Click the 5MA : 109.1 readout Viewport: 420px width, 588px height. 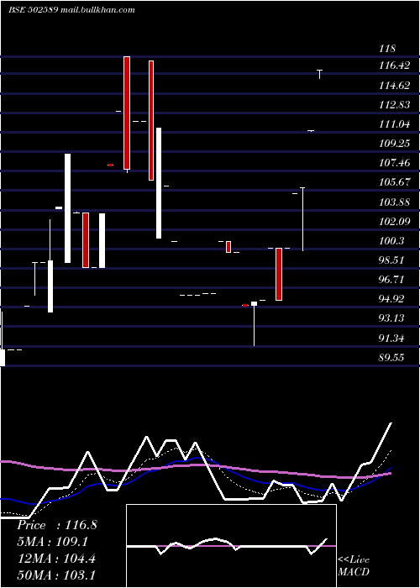pos(52,542)
